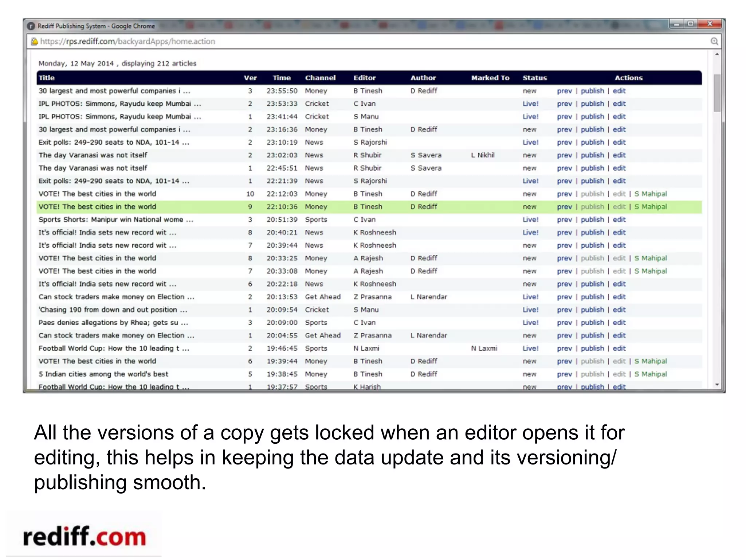Publish Can stock traders version 1 article
Screen dimensions: 746x560
(592, 335)
